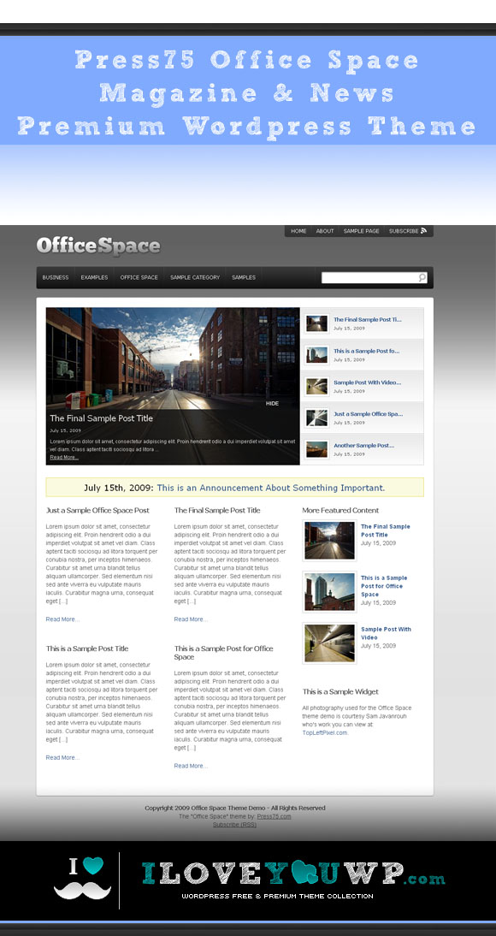Click More Featured Content heading

(340, 511)
